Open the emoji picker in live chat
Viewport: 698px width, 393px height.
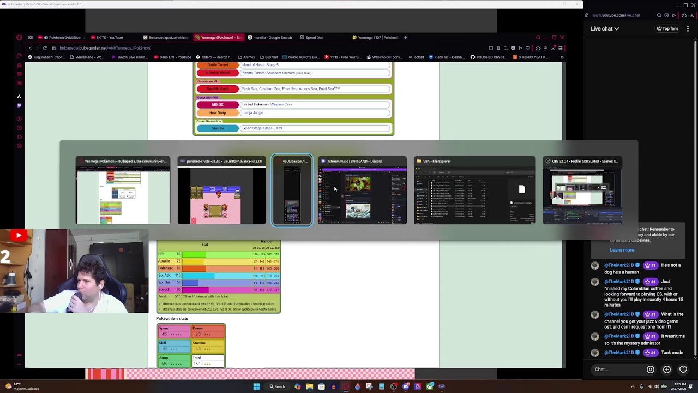pos(651,370)
